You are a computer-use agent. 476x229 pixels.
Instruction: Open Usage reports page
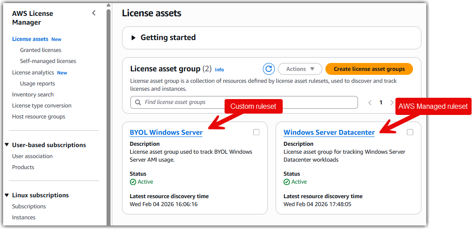point(37,84)
